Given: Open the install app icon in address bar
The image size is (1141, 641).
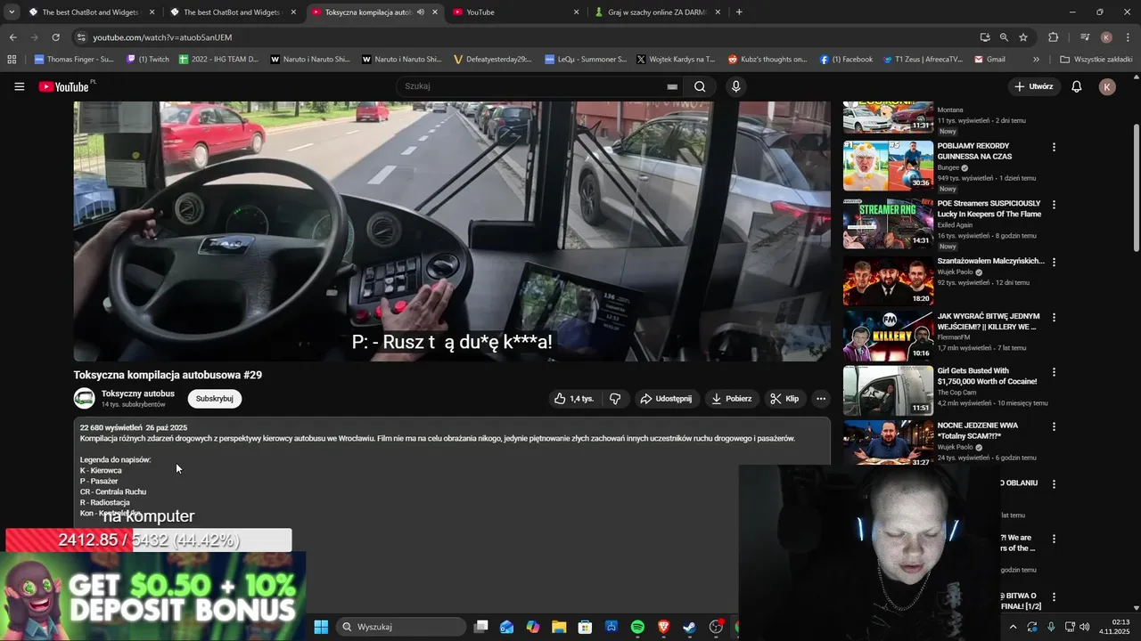Looking at the screenshot, I should [984, 37].
